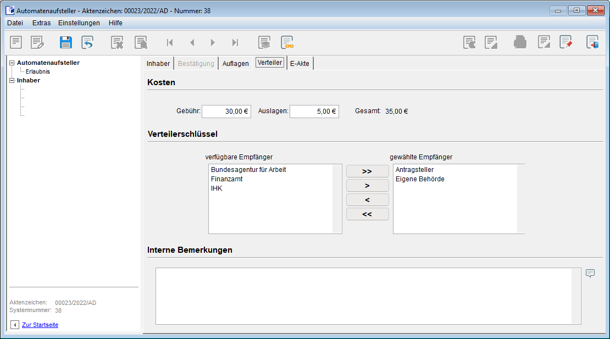
Task: Collapse the Inhaber tree node
Action: [12, 80]
